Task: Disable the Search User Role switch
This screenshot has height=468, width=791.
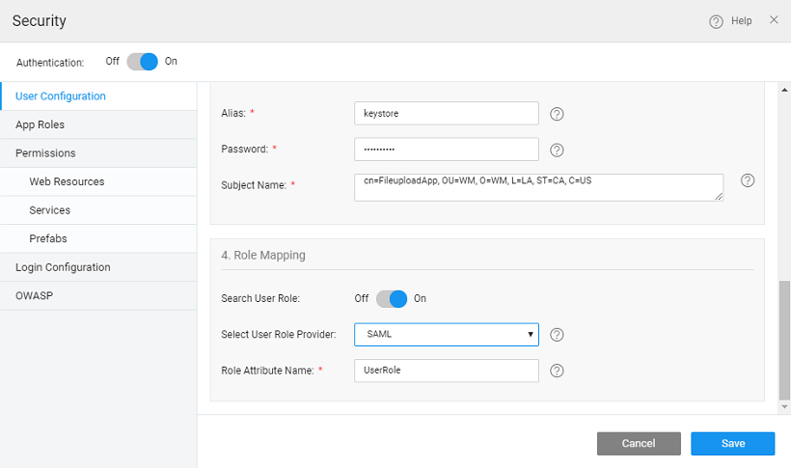Action: point(392,299)
